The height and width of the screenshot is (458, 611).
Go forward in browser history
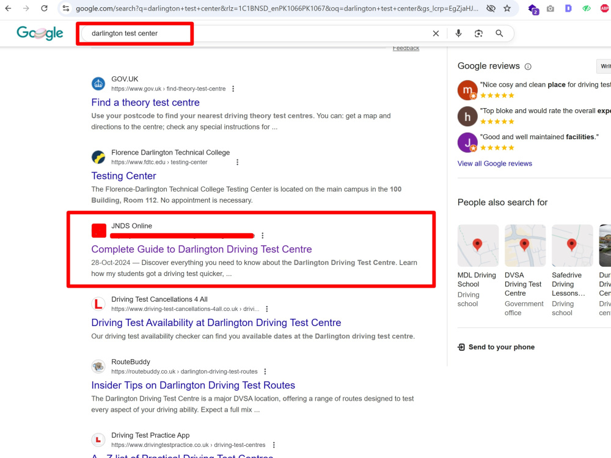coord(26,8)
